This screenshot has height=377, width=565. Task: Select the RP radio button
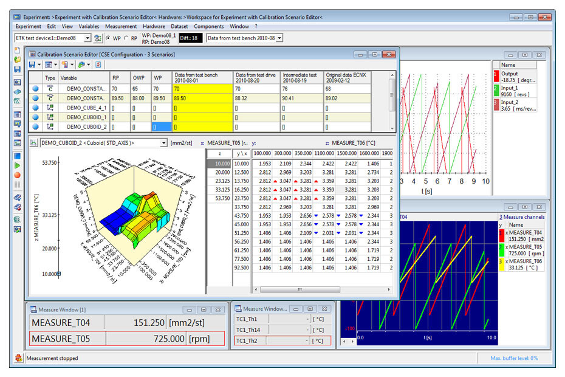[x=126, y=38]
